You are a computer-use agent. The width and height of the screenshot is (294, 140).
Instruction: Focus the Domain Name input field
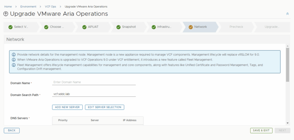click(94, 82)
